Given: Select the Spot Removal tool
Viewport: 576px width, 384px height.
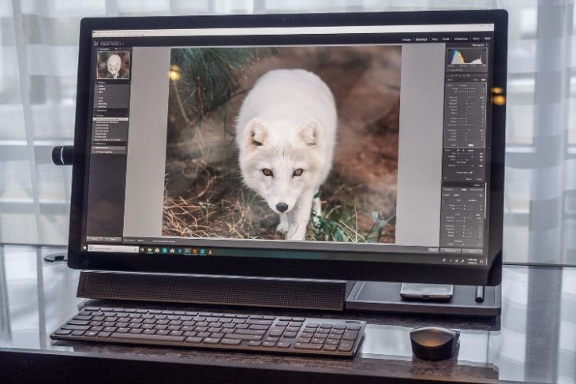Looking at the screenshot, I should pyautogui.click(x=456, y=75).
